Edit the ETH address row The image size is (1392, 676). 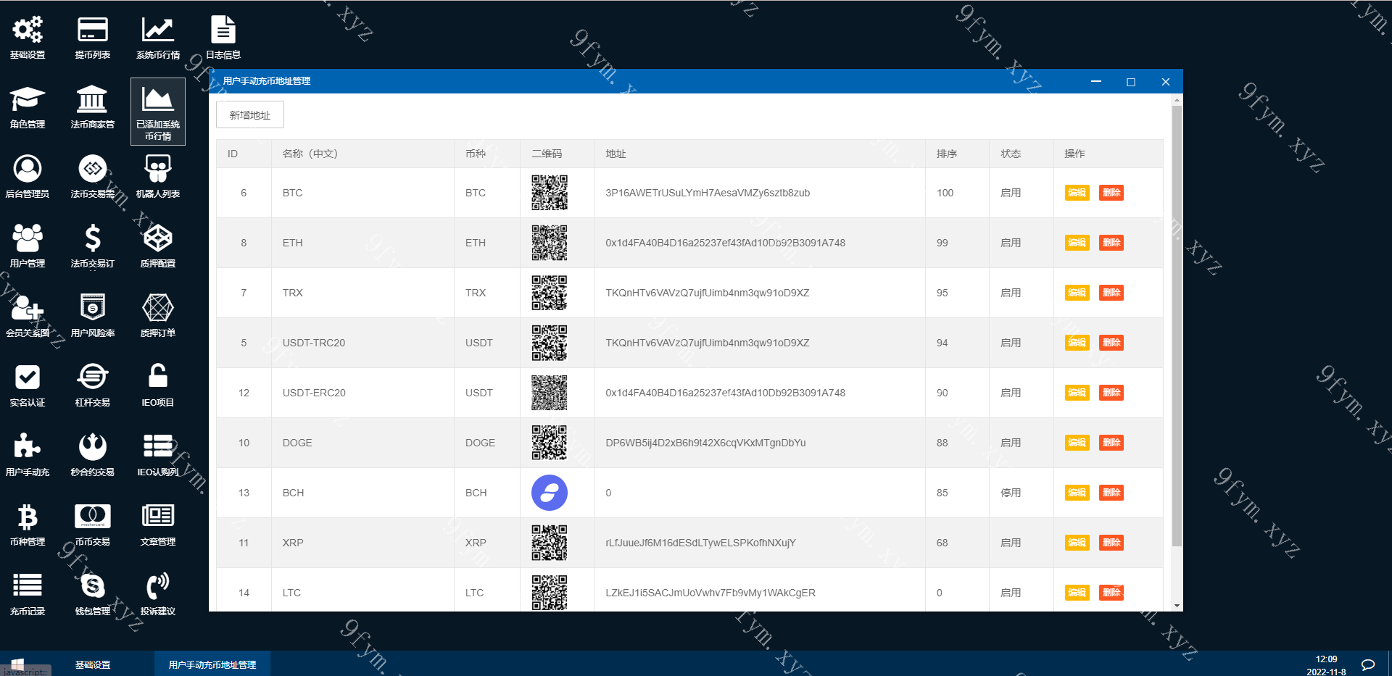coord(1077,243)
